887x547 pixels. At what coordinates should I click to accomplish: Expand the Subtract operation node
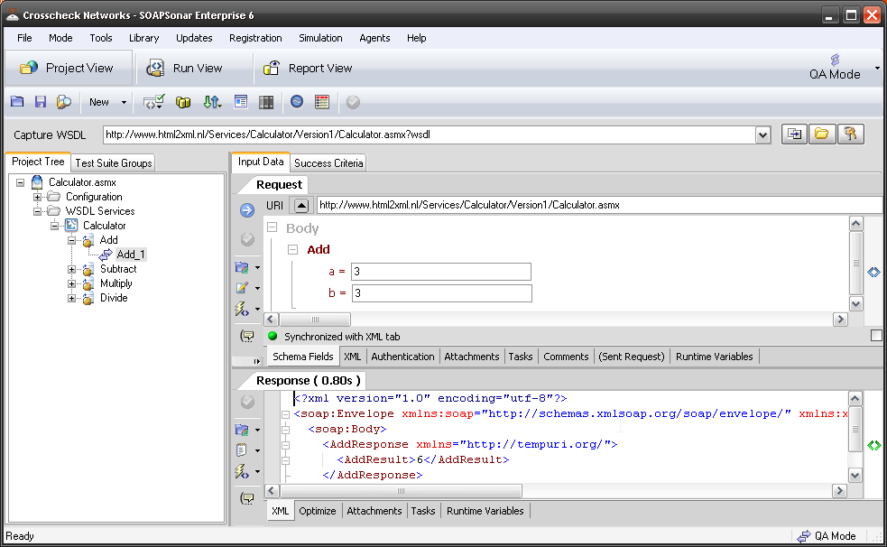pos(72,269)
